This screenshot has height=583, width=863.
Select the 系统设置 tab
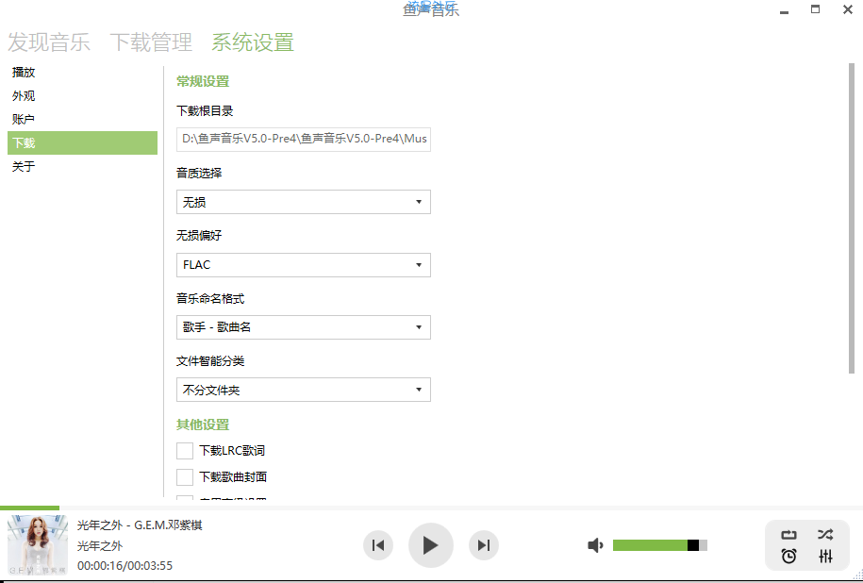click(x=253, y=42)
